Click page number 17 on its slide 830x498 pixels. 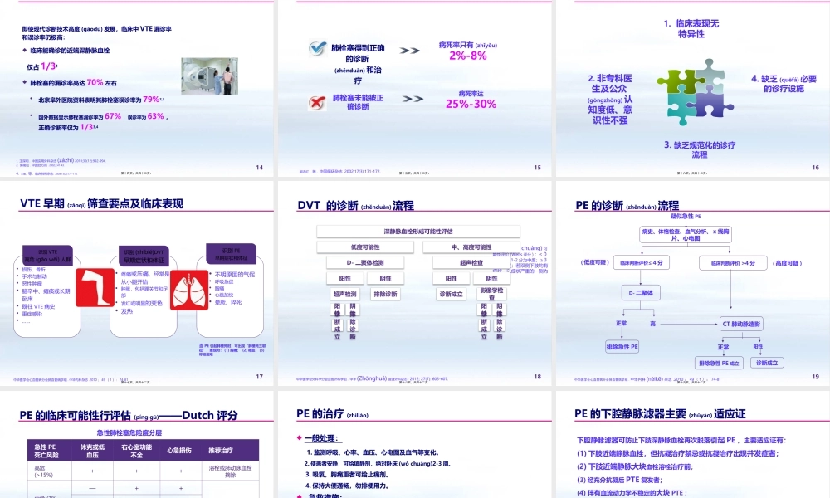[x=261, y=378]
